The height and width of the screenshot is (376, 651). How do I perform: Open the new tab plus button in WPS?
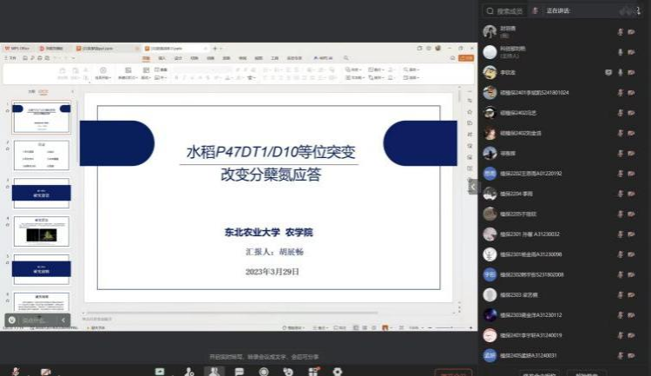(214, 49)
